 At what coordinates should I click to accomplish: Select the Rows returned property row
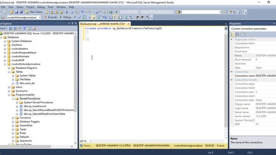253,59
